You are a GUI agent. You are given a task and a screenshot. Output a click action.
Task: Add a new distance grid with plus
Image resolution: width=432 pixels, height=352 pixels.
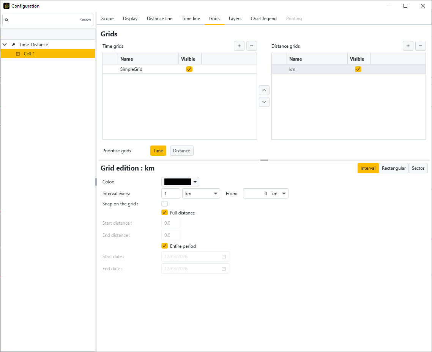pos(408,46)
